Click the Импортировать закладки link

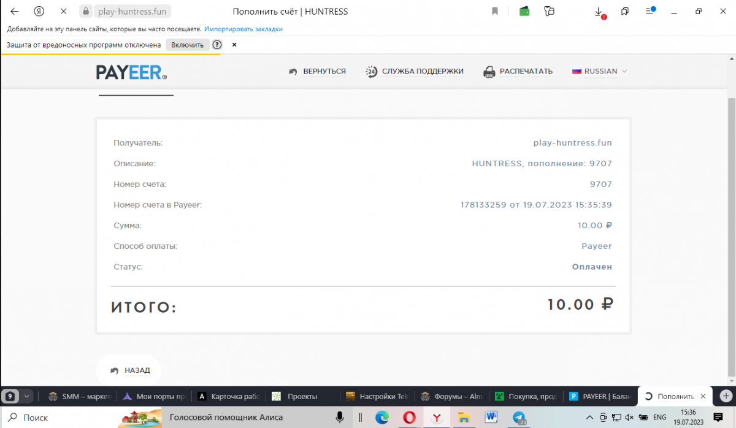[243, 29]
